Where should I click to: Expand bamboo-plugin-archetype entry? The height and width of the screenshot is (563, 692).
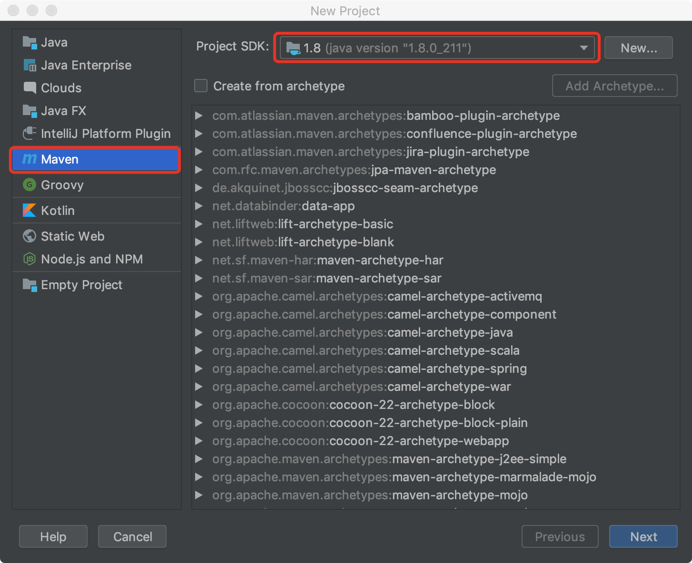tap(199, 116)
